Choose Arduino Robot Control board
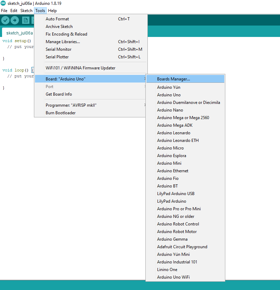Screen dimensions: 280x290 tap(185, 224)
